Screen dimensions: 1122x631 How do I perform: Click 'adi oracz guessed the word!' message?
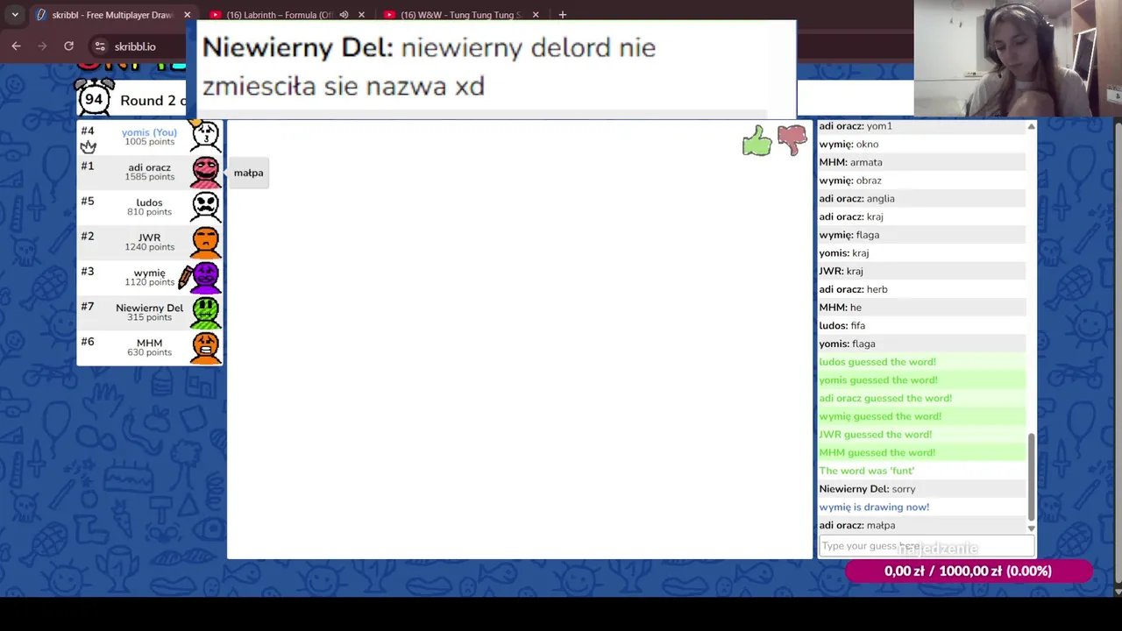pos(921,398)
